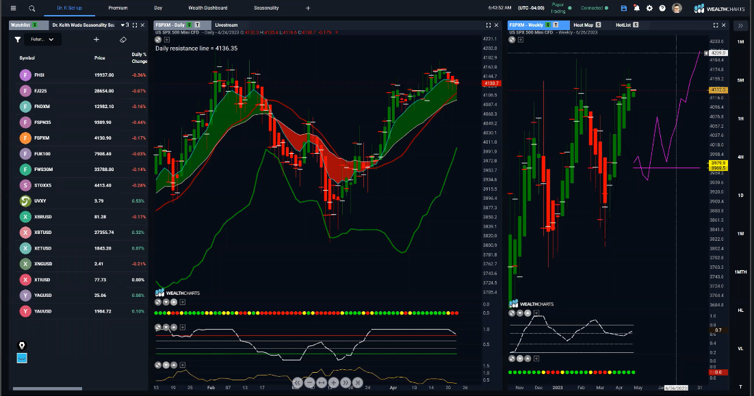Save the workspace layout with disk icon
Viewport: 754px width, 396px height.
(x=624, y=8)
